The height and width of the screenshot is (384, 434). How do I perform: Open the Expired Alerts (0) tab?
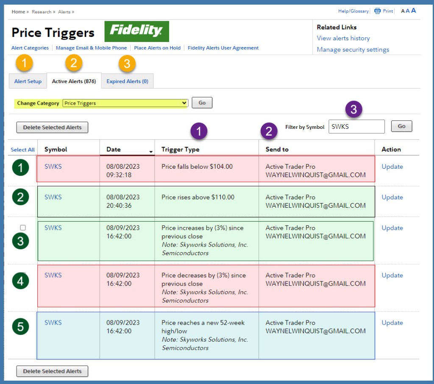click(x=127, y=81)
